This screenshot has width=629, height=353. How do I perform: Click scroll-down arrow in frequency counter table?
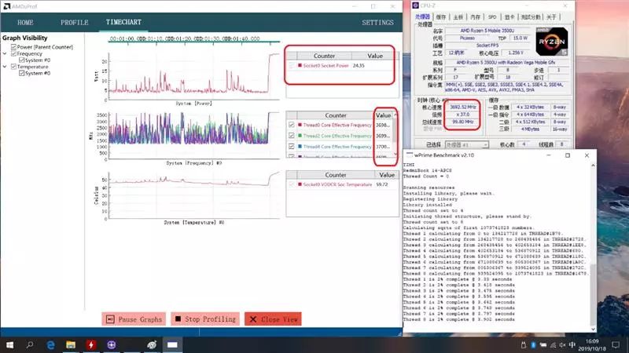[395, 154]
